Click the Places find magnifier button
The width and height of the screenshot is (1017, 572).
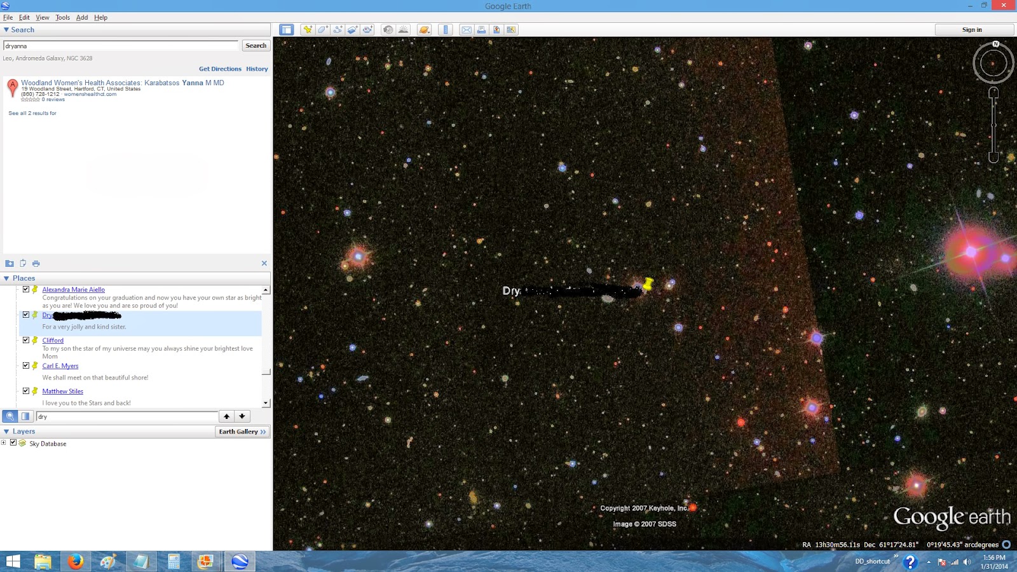click(x=10, y=416)
